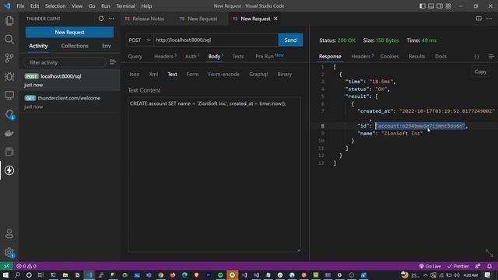This screenshot has height=280, width=498.
Task: Click the request URL field
Action: [x=216, y=40]
